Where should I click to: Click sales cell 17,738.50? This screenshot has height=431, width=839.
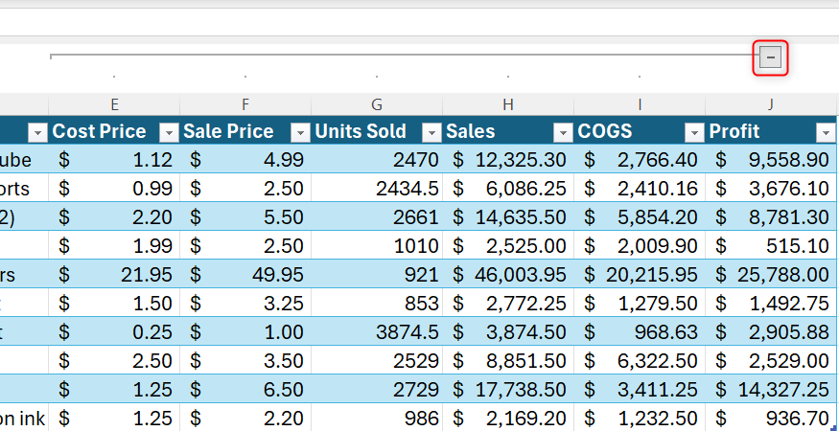(x=508, y=389)
